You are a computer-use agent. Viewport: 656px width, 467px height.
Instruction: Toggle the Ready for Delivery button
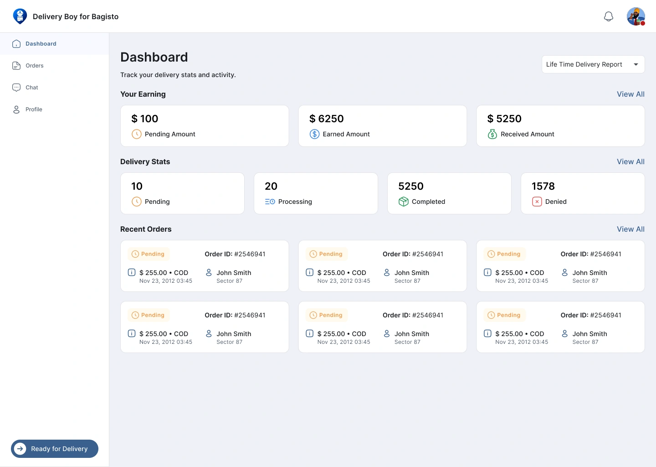(x=55, y=449)
